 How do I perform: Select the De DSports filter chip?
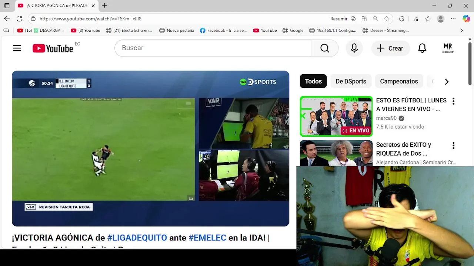click(351, 81)
